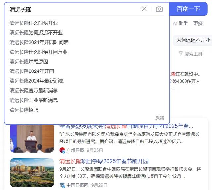Click the 中国日报网 source logo icon
212x190 pixels.
point(62,185)
